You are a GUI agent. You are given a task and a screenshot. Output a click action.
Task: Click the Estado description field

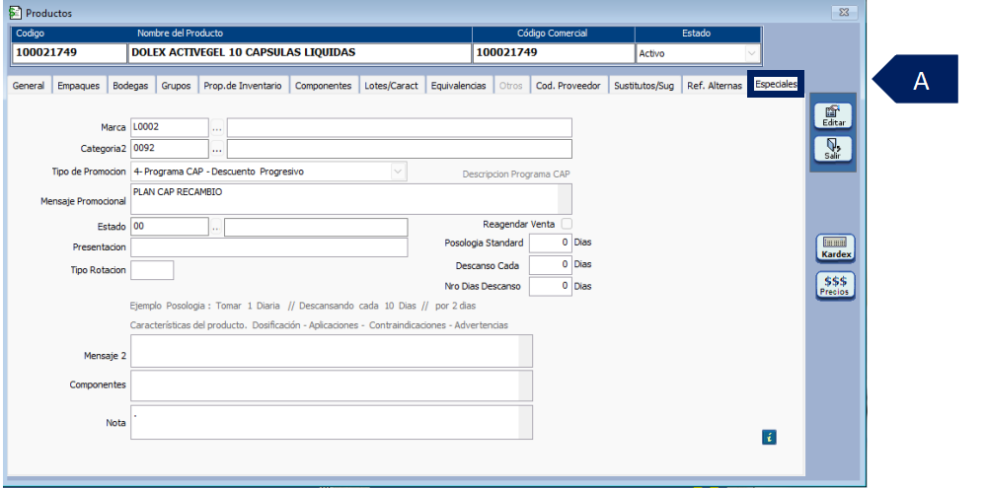316,228
